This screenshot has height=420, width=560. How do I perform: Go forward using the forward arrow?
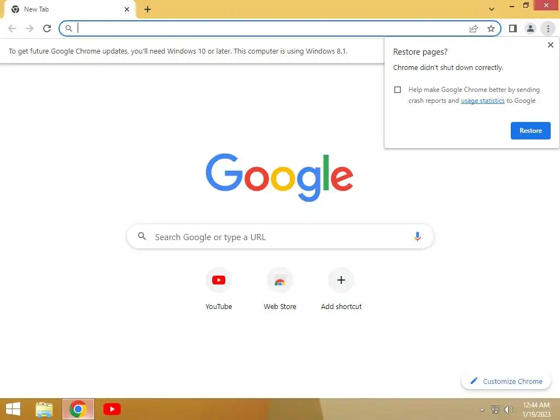(x=30, y=28)
